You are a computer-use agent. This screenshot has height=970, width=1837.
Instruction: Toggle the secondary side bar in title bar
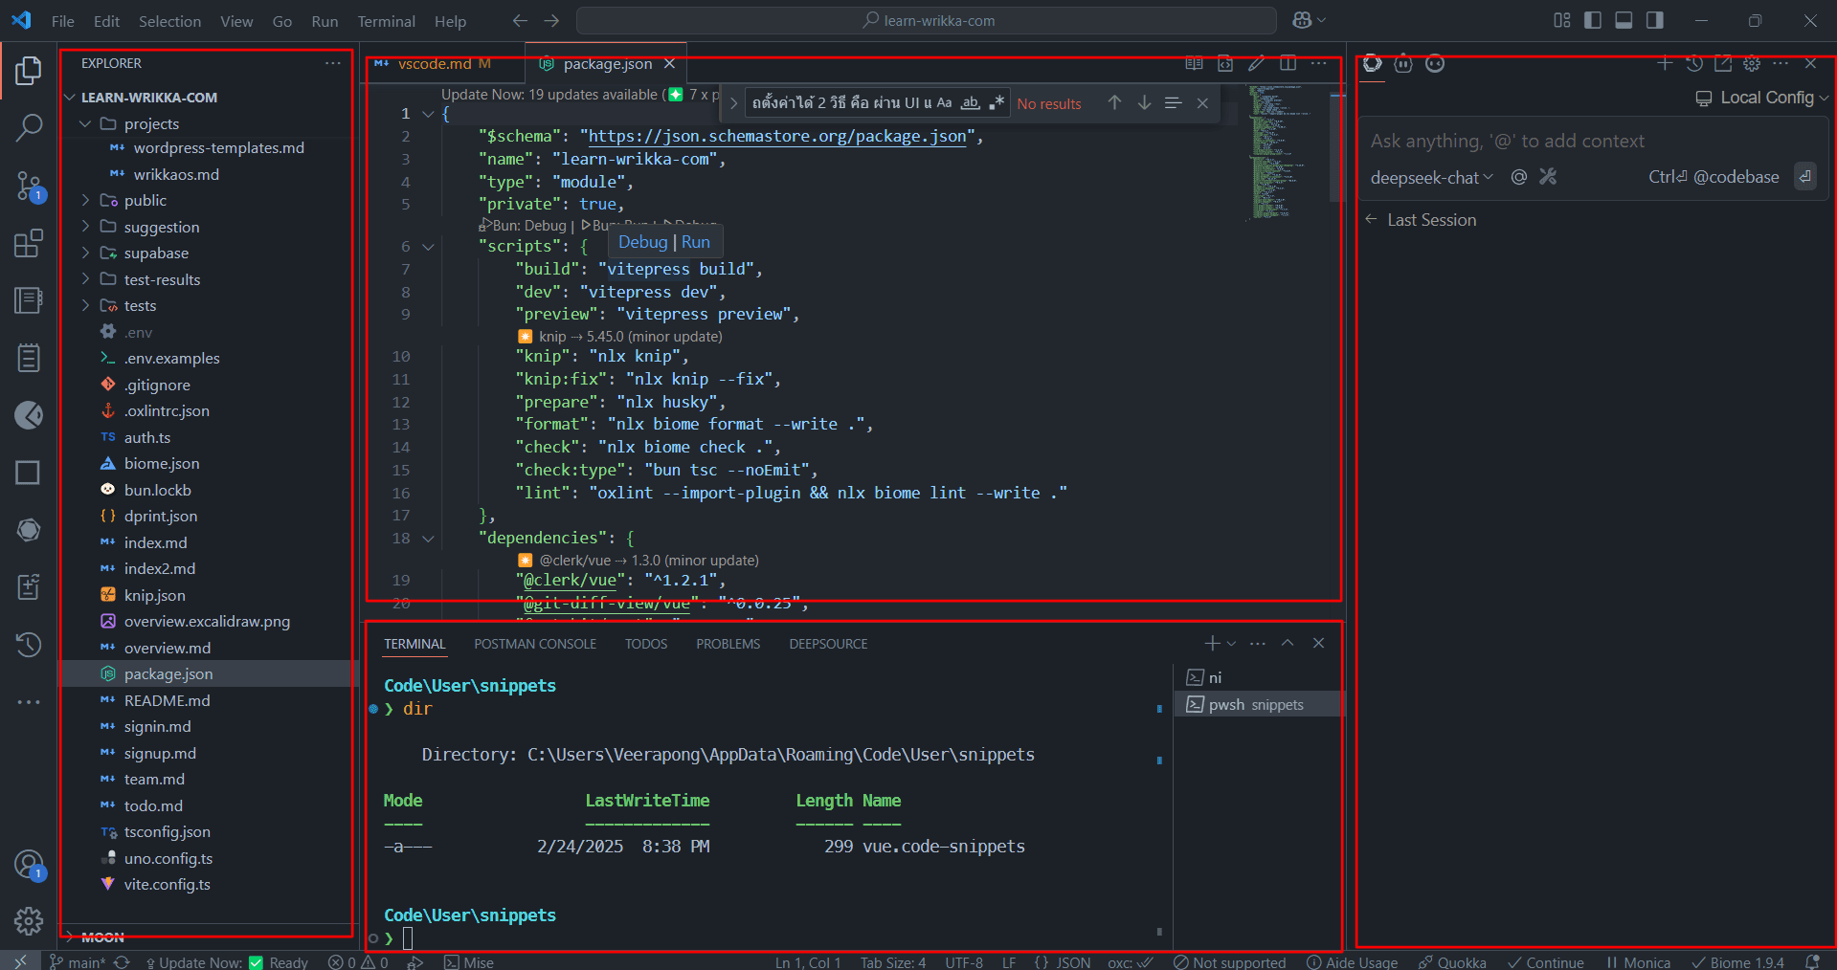click(1654, 20)
